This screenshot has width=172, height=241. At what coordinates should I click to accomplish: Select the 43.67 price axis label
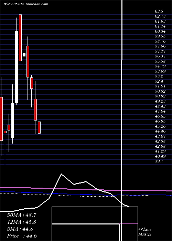[x=160, y=136]
